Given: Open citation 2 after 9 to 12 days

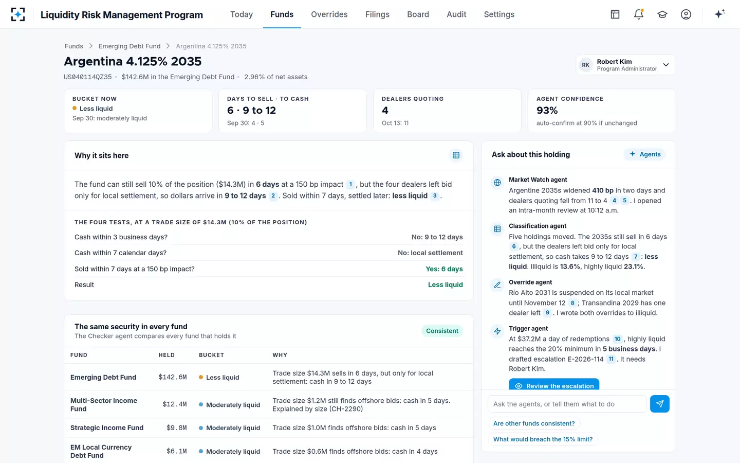Looking at the screenshot, I should click(x=273, y=196).
